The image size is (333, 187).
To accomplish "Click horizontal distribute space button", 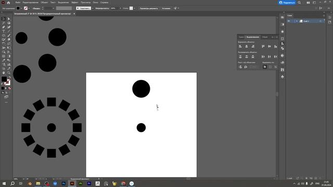I will pos(246,67).
